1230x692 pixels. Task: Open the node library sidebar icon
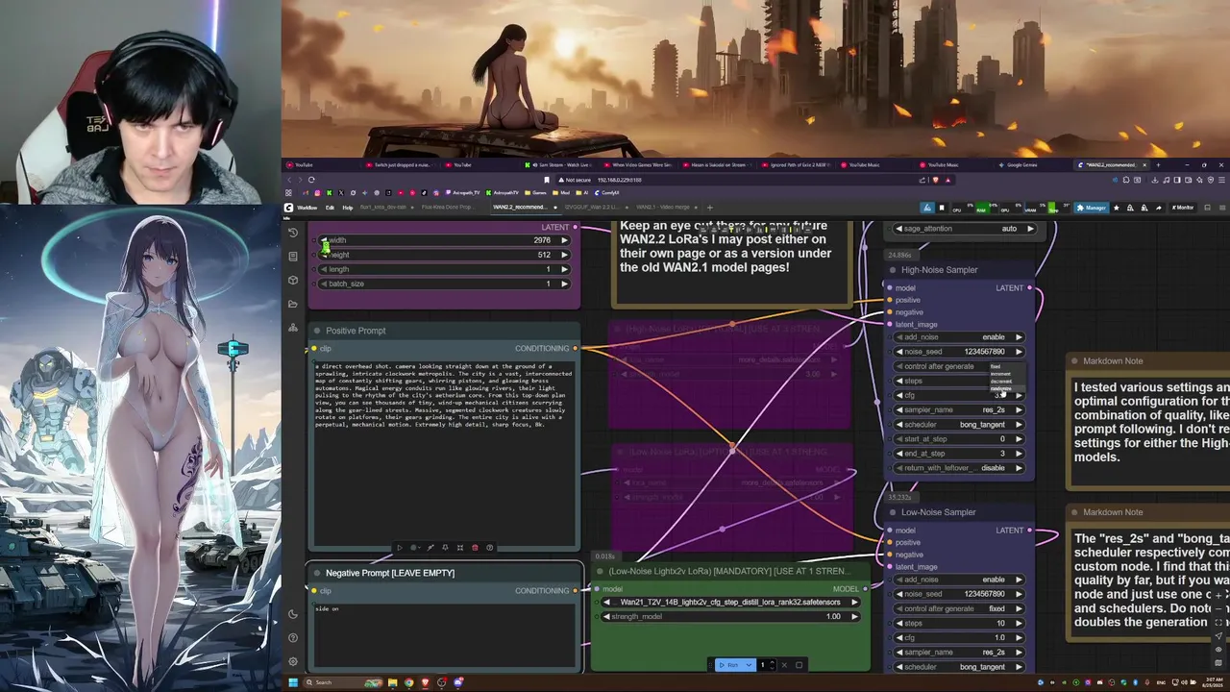tap(293, 256)
